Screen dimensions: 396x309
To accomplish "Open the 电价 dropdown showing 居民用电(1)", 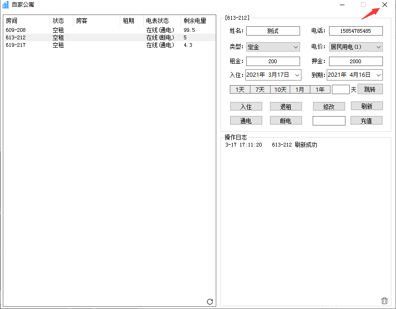I will pyautogui.click(x=356, y=47).
